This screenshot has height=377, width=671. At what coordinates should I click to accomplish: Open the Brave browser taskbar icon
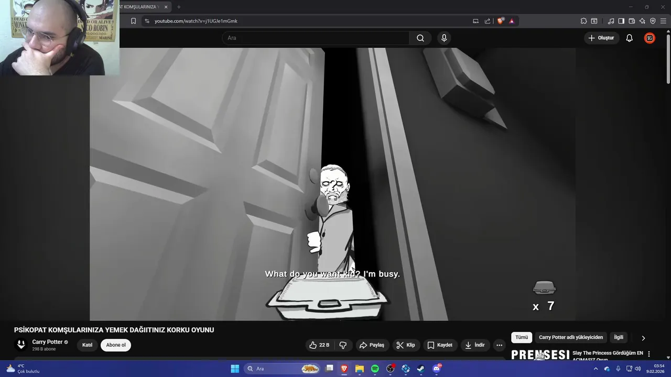pyautogui.click(x=344, y=369)
